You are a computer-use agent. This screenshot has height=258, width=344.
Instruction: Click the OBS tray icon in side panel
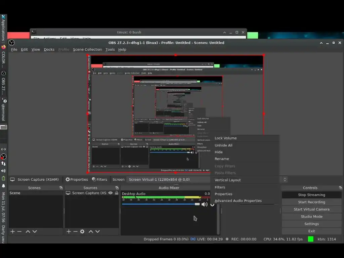tap(3, 157)
